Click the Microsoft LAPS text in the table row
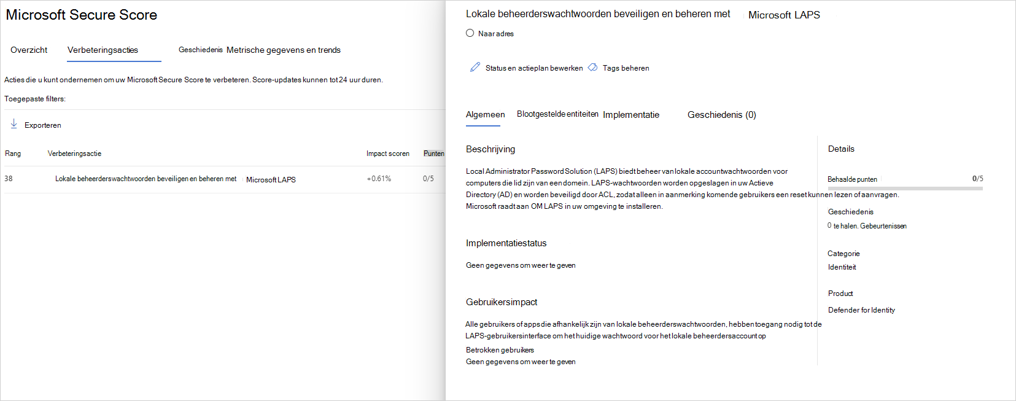The height and width of the screenshot is (401, 1016). coord(271,180)
